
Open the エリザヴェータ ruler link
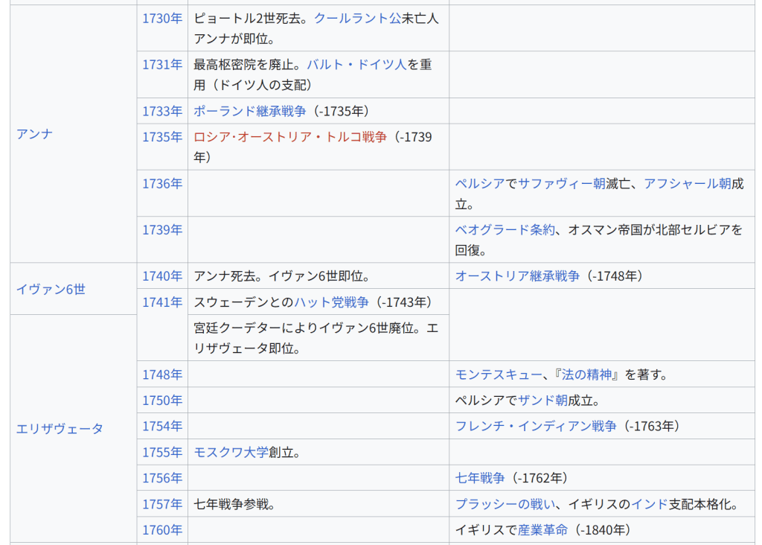[x=60, y=429]
